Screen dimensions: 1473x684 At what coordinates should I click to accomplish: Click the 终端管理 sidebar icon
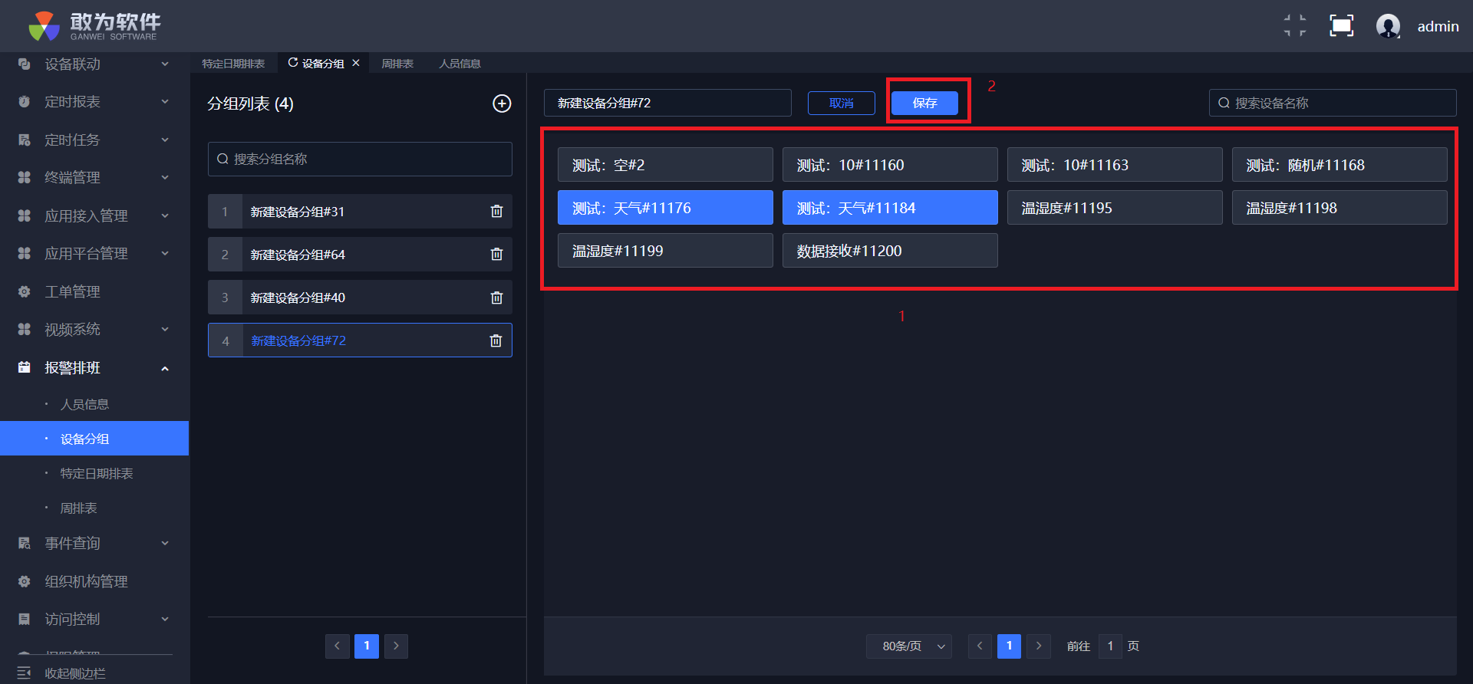click(25, 178)
